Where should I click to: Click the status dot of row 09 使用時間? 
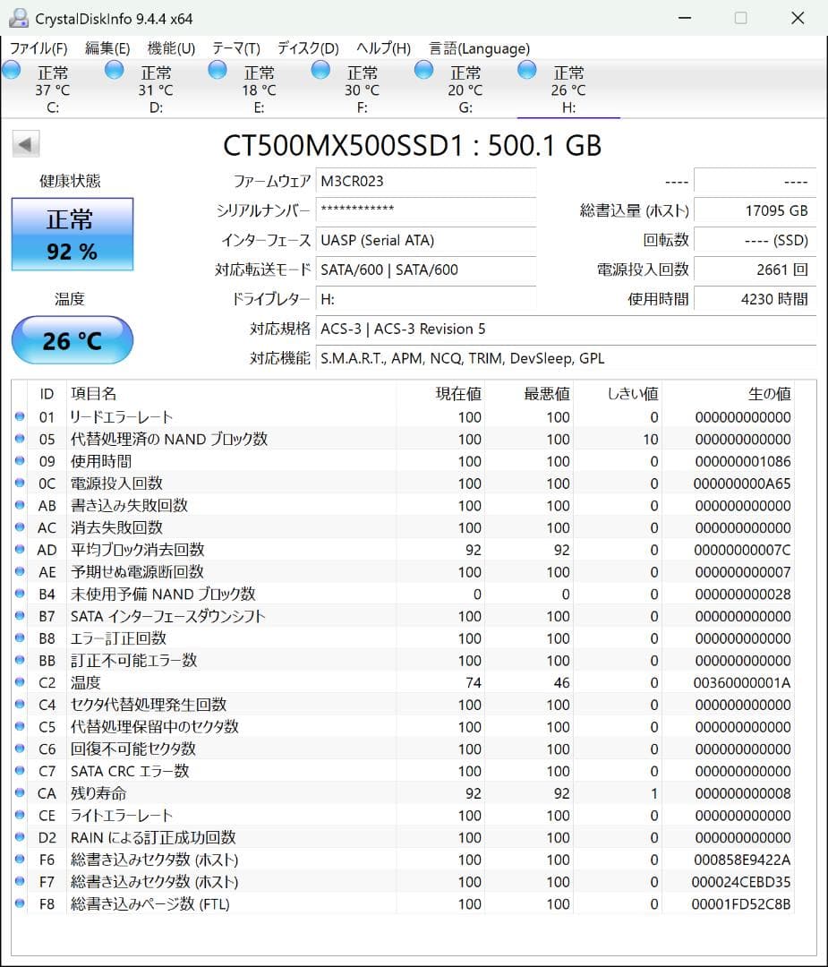point(20,461)
